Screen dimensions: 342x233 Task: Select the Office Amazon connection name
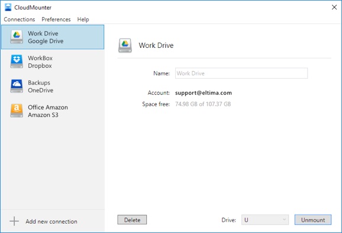point(48,107)
